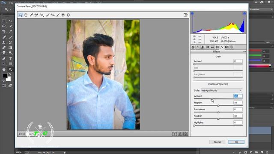This screenshot has width=274, height=154.
Task: Open the Essentials workspace dropdown
Action: pyautogui.click(x=261, y=9)
